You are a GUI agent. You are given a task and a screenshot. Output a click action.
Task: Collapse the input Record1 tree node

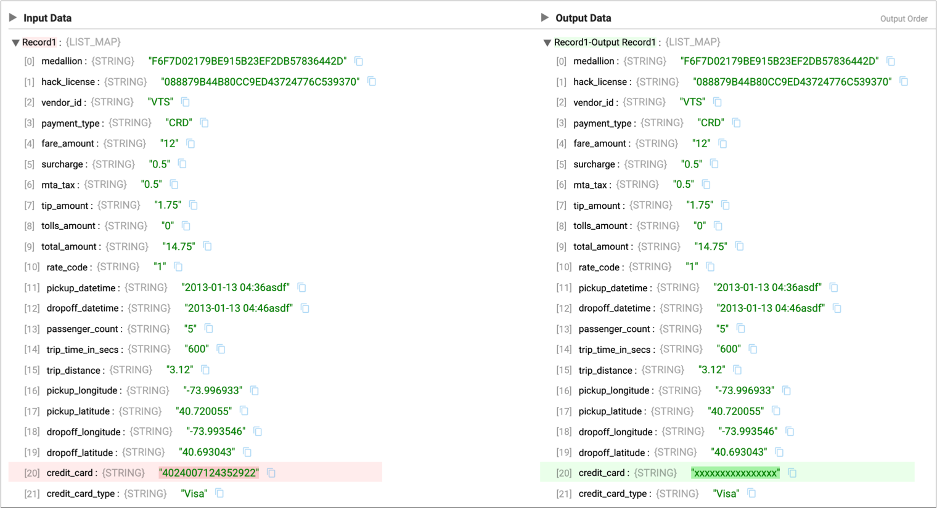pos(15,42)
